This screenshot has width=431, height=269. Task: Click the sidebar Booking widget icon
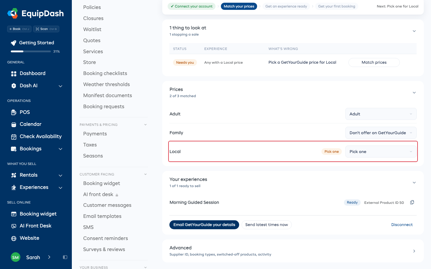(14, 214)
